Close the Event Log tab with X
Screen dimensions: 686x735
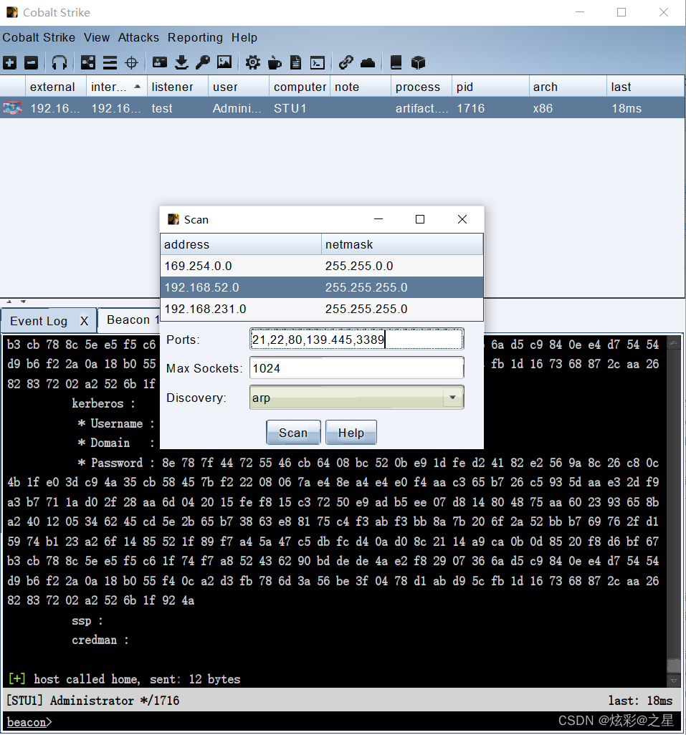[x=84, y=321]
